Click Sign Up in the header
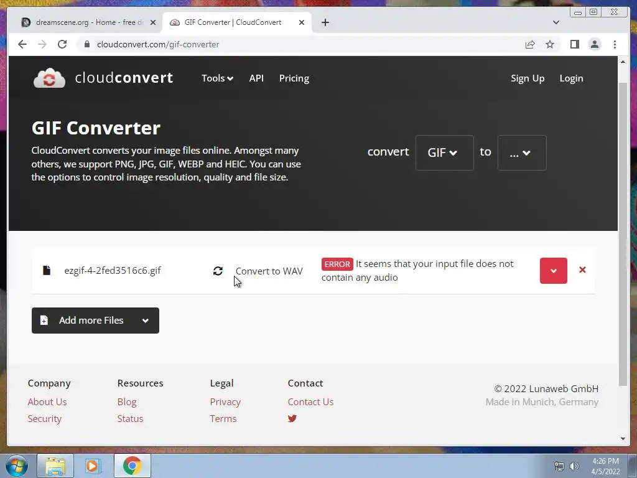Image resolution: width=637 pixels, height=478 pixels. [528, 78]
